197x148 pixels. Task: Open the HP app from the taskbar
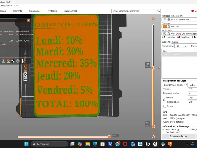pyautogui.click(x=110, y=144)
